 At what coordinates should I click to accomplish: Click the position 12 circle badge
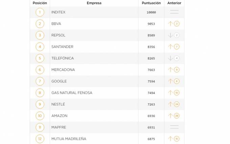tap(40, 139)
